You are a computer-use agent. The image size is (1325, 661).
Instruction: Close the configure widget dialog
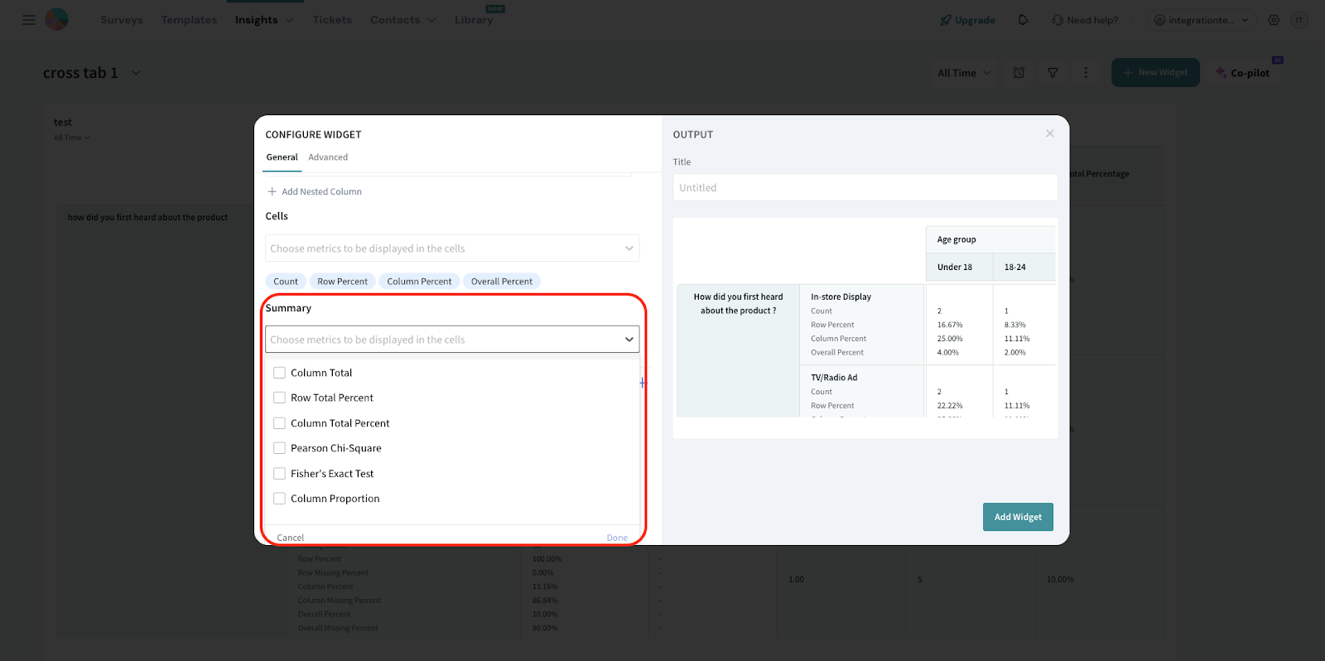tap(1049, 133)
